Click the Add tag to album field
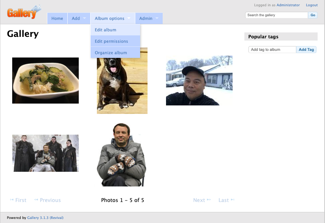 (x=272, y=49)
